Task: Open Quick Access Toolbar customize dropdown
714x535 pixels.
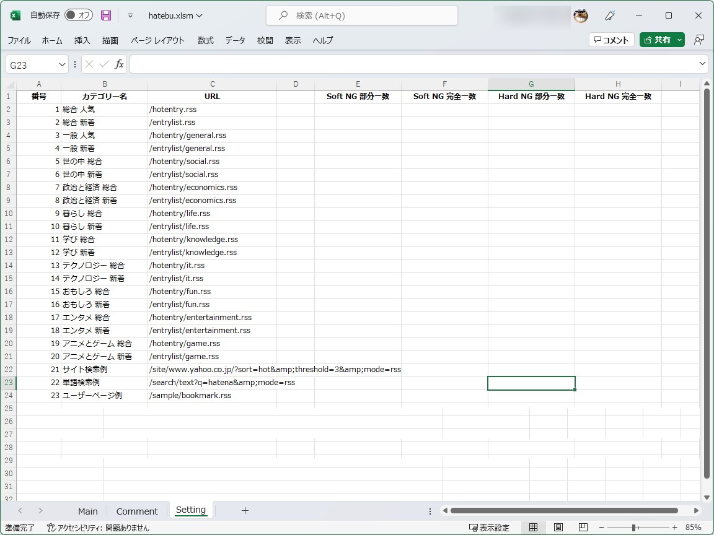Action: 130,15
